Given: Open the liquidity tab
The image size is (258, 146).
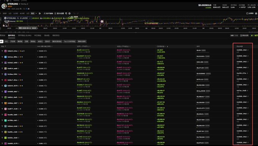Looking at the screenshot, I should coord(47,35).
